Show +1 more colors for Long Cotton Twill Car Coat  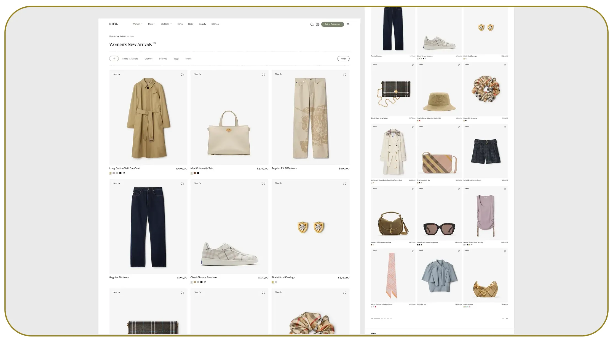(124, 173)
